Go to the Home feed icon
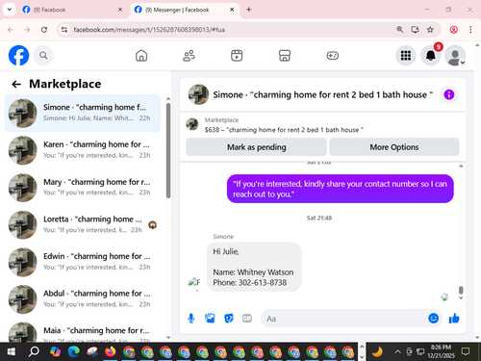The height and width of the screenshot is (361, 481). pos(141,56)
